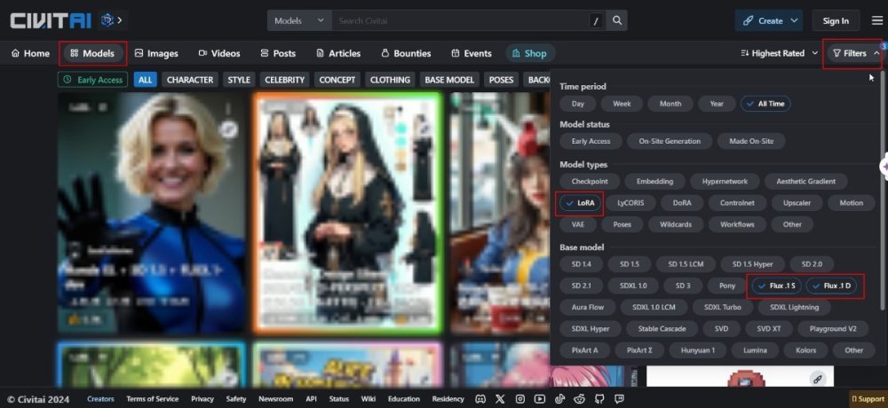
Task: Open Civitai's Discord footer icon
Action: click(481, 399)
